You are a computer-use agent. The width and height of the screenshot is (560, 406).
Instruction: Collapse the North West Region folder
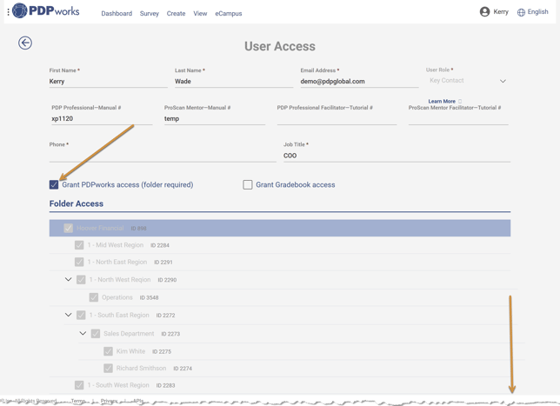point(68,279)
